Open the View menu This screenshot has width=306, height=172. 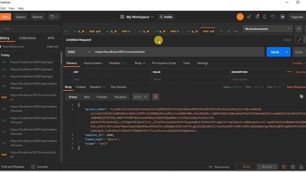11,9
